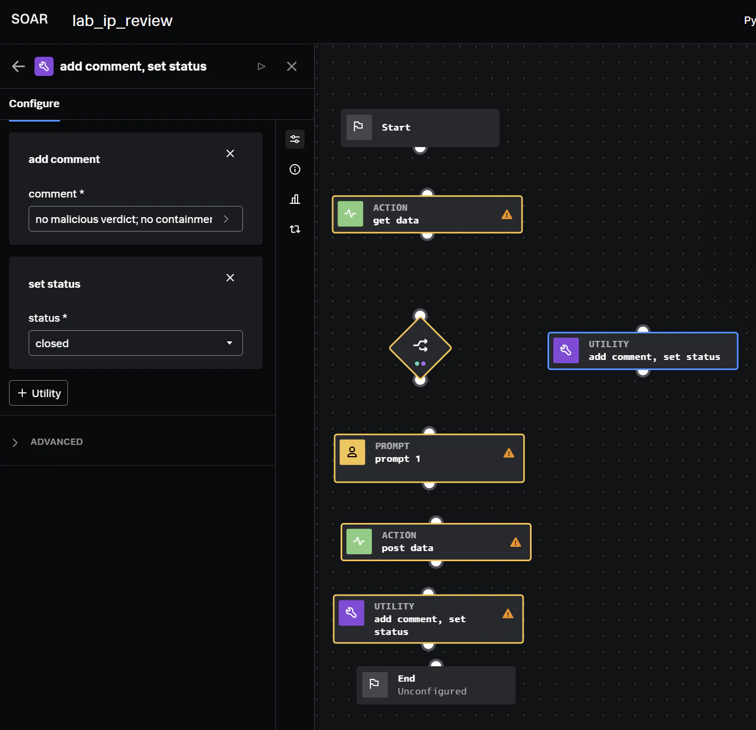Select the prompt 1 block
This screenshot has height=730, width=756.
tap(429, 458)
